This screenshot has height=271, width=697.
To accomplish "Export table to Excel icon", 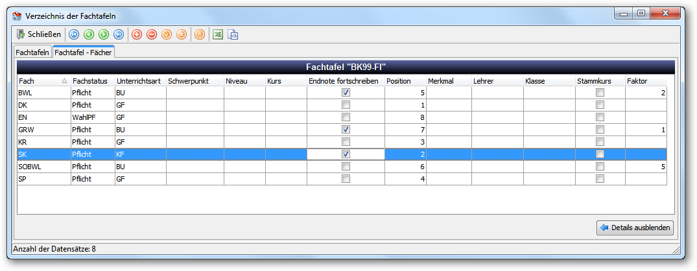I will (217, 34).
